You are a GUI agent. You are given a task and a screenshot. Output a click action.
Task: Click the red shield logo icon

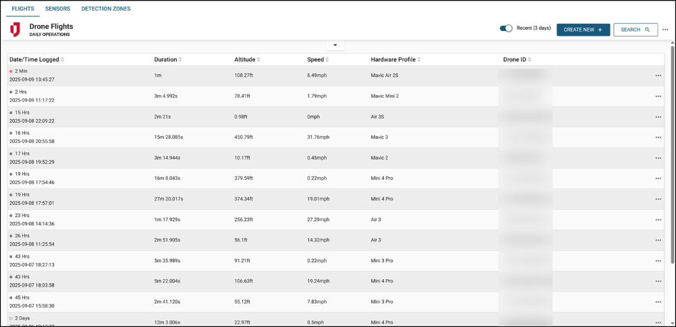(15, 29)
